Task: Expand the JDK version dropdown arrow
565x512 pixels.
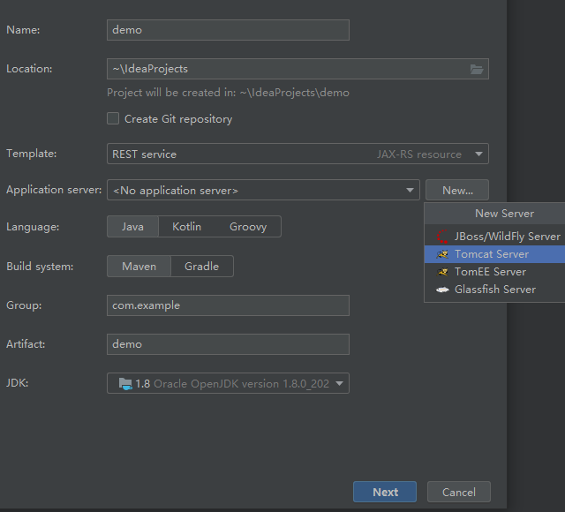Action: 339,383
